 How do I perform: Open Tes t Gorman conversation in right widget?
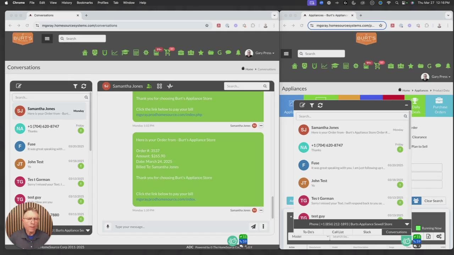click(351, 200)
